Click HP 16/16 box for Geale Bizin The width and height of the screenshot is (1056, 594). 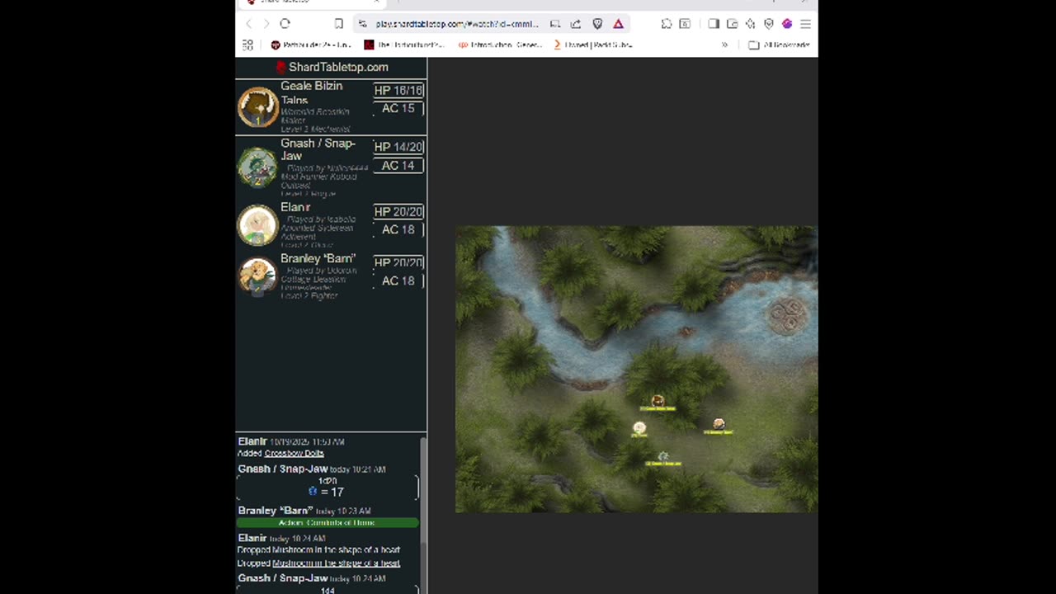tap(398, 90)
